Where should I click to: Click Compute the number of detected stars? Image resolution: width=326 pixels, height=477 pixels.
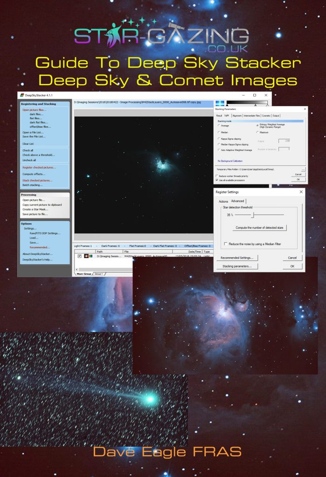(259, 227)
